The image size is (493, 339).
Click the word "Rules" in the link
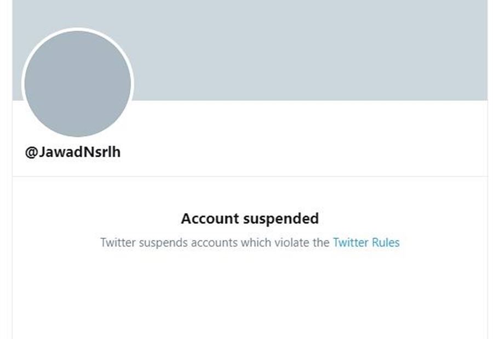pyautogui.click(x=386, y=243)
